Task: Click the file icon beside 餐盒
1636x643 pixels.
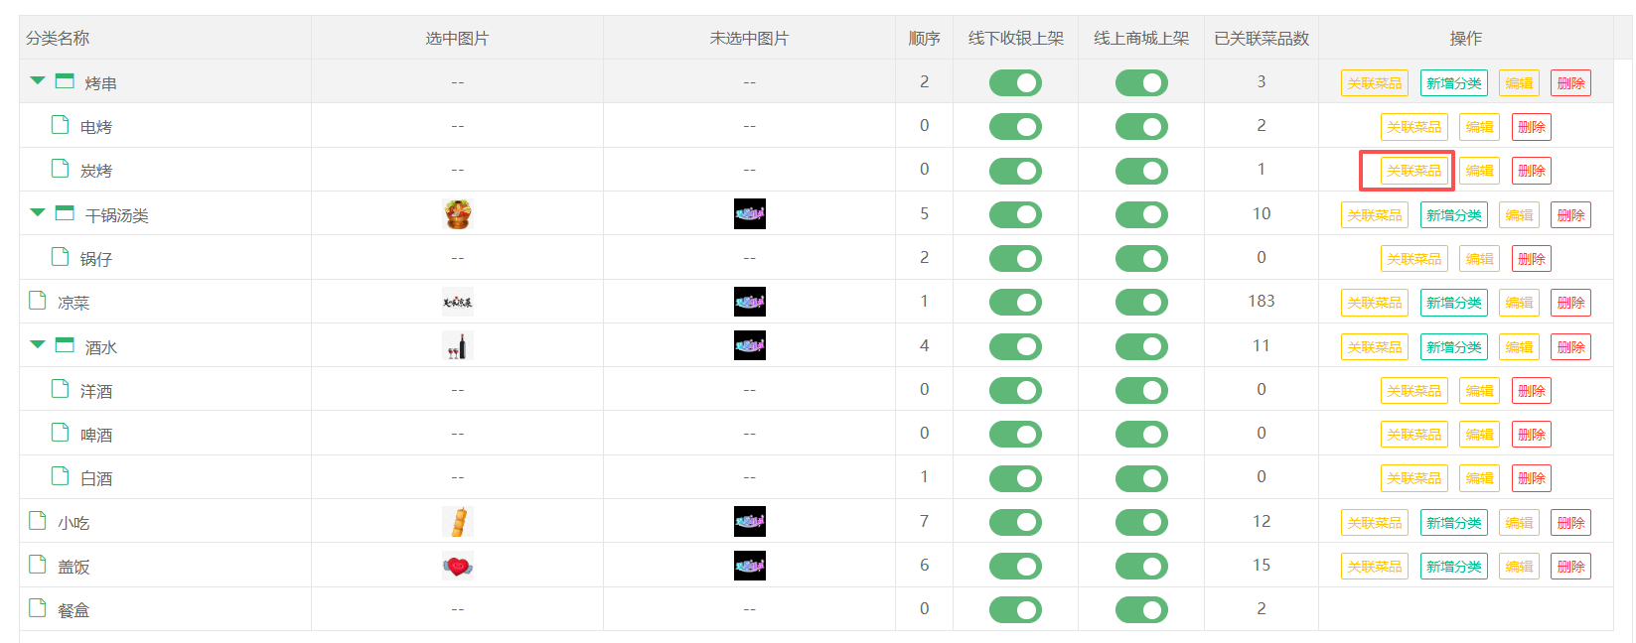Action: 38,608
